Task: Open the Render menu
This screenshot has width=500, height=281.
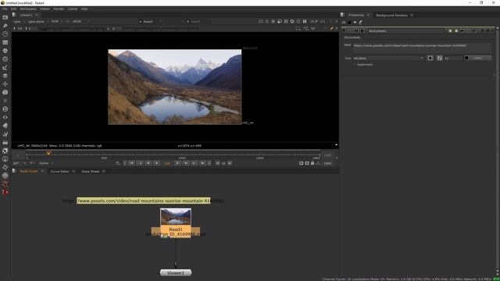Action: (59, 9)
